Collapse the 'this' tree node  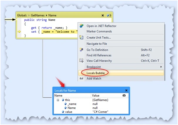pyautogui.click(x=58, y=100)
